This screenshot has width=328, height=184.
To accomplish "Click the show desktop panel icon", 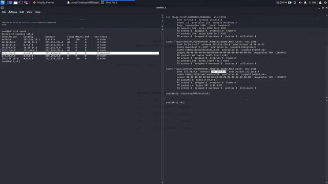I will (x=10, y=3).
